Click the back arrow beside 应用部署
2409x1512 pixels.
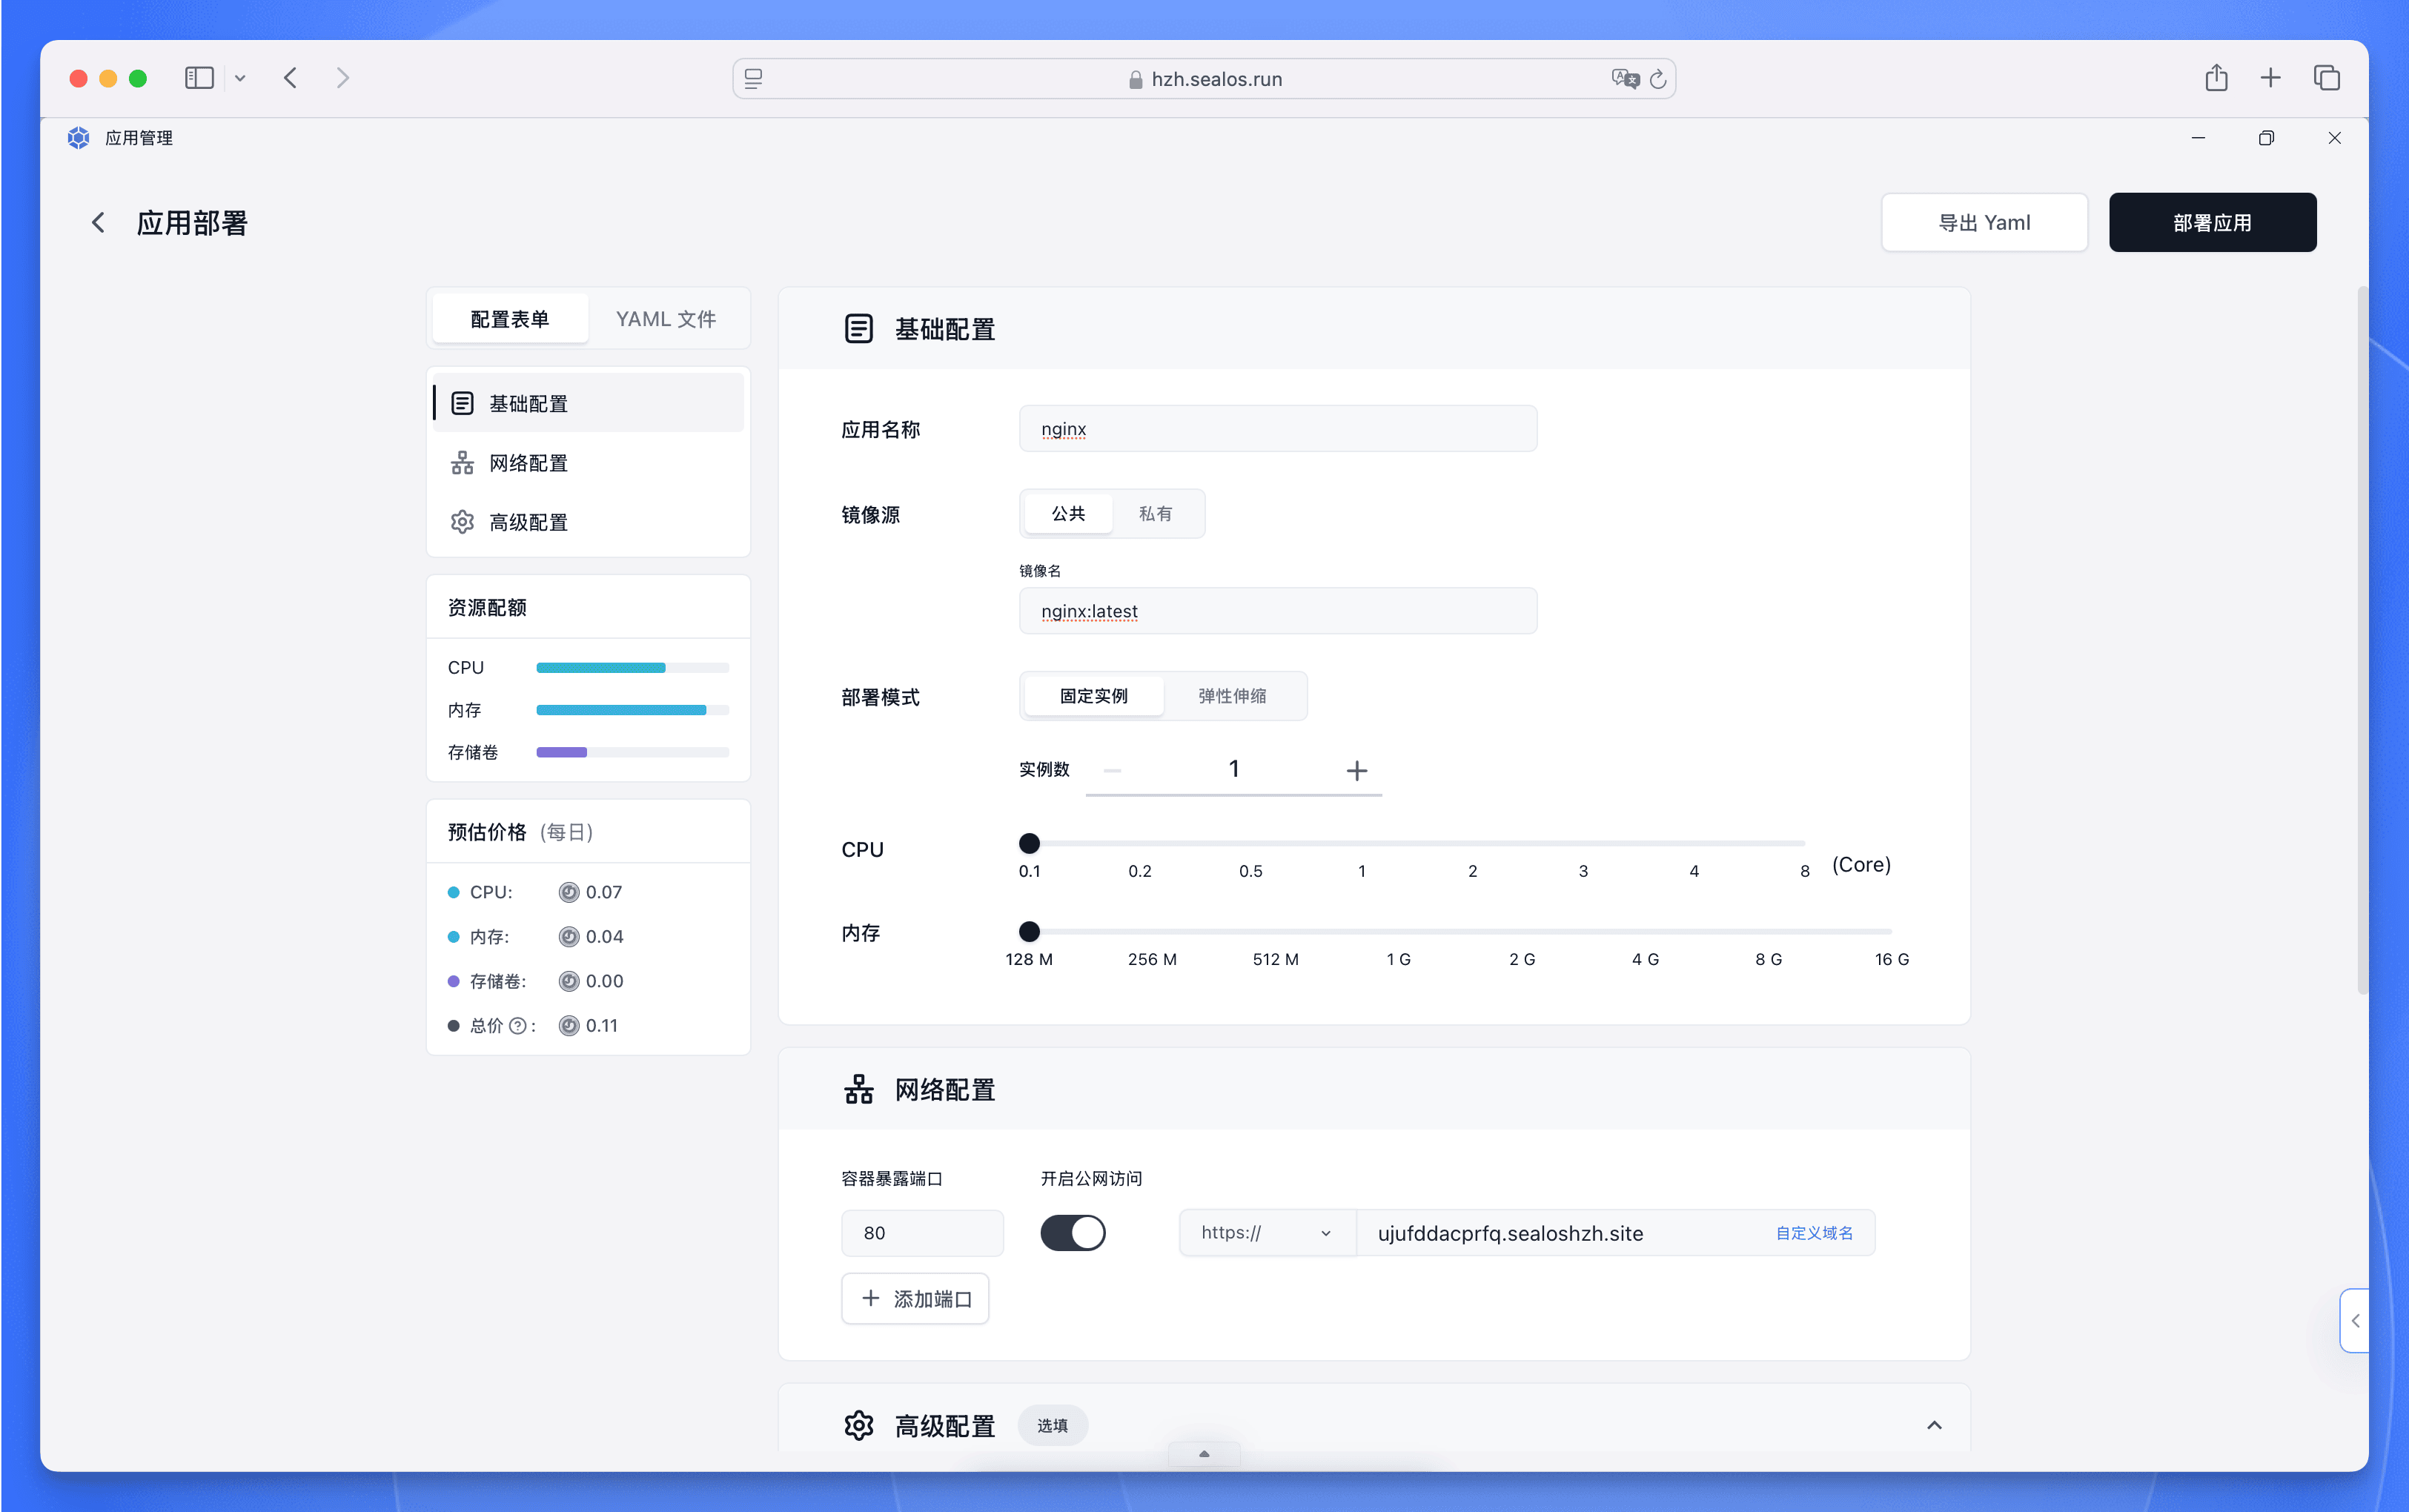[98, 222]
